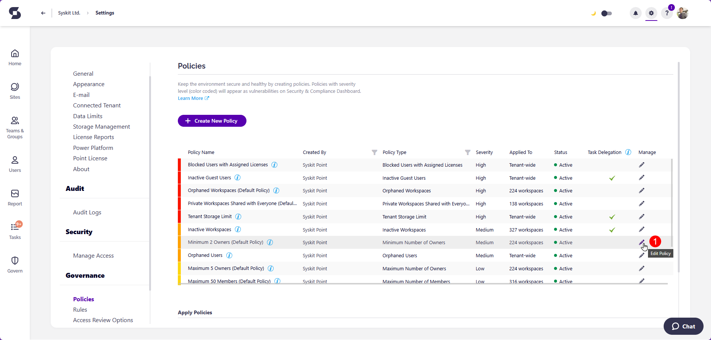Screen dimensions: 711x340
Task: Open the help question mark icon
Action: tap(667, 13)
